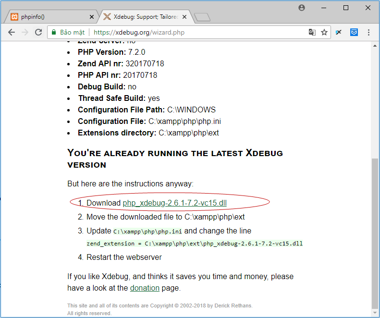Go back with the browser back arrow
The width and height of the screenshot is (380, 318).
[x=12, y=32]
